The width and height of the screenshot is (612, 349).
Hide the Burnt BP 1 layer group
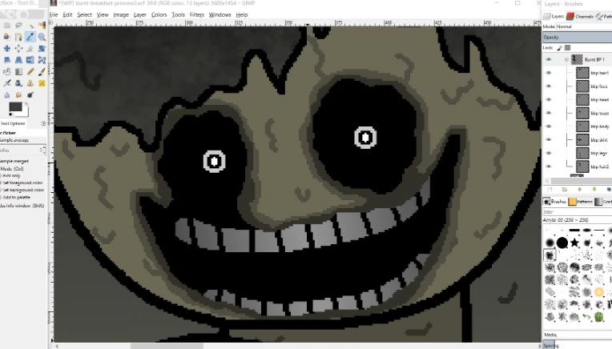(x=549, y=59)
